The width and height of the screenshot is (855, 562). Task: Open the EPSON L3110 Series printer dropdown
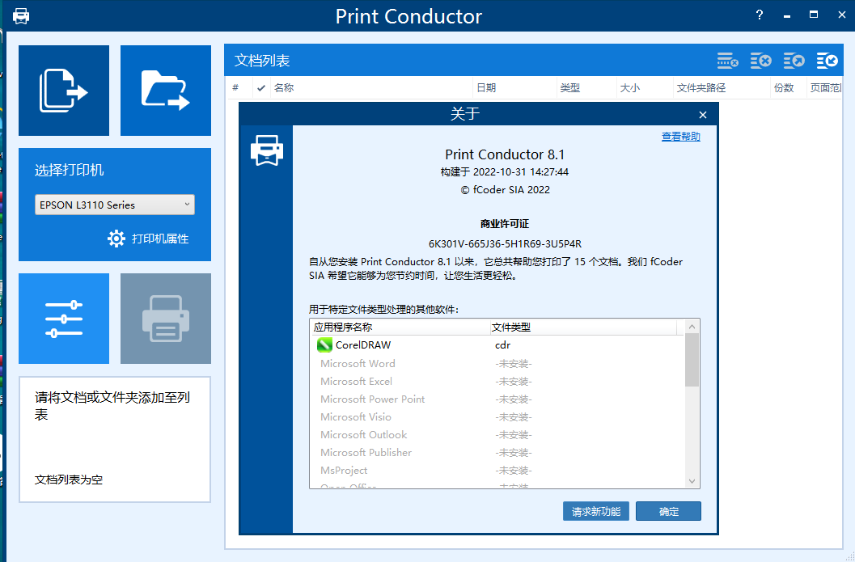pos(115,205)
